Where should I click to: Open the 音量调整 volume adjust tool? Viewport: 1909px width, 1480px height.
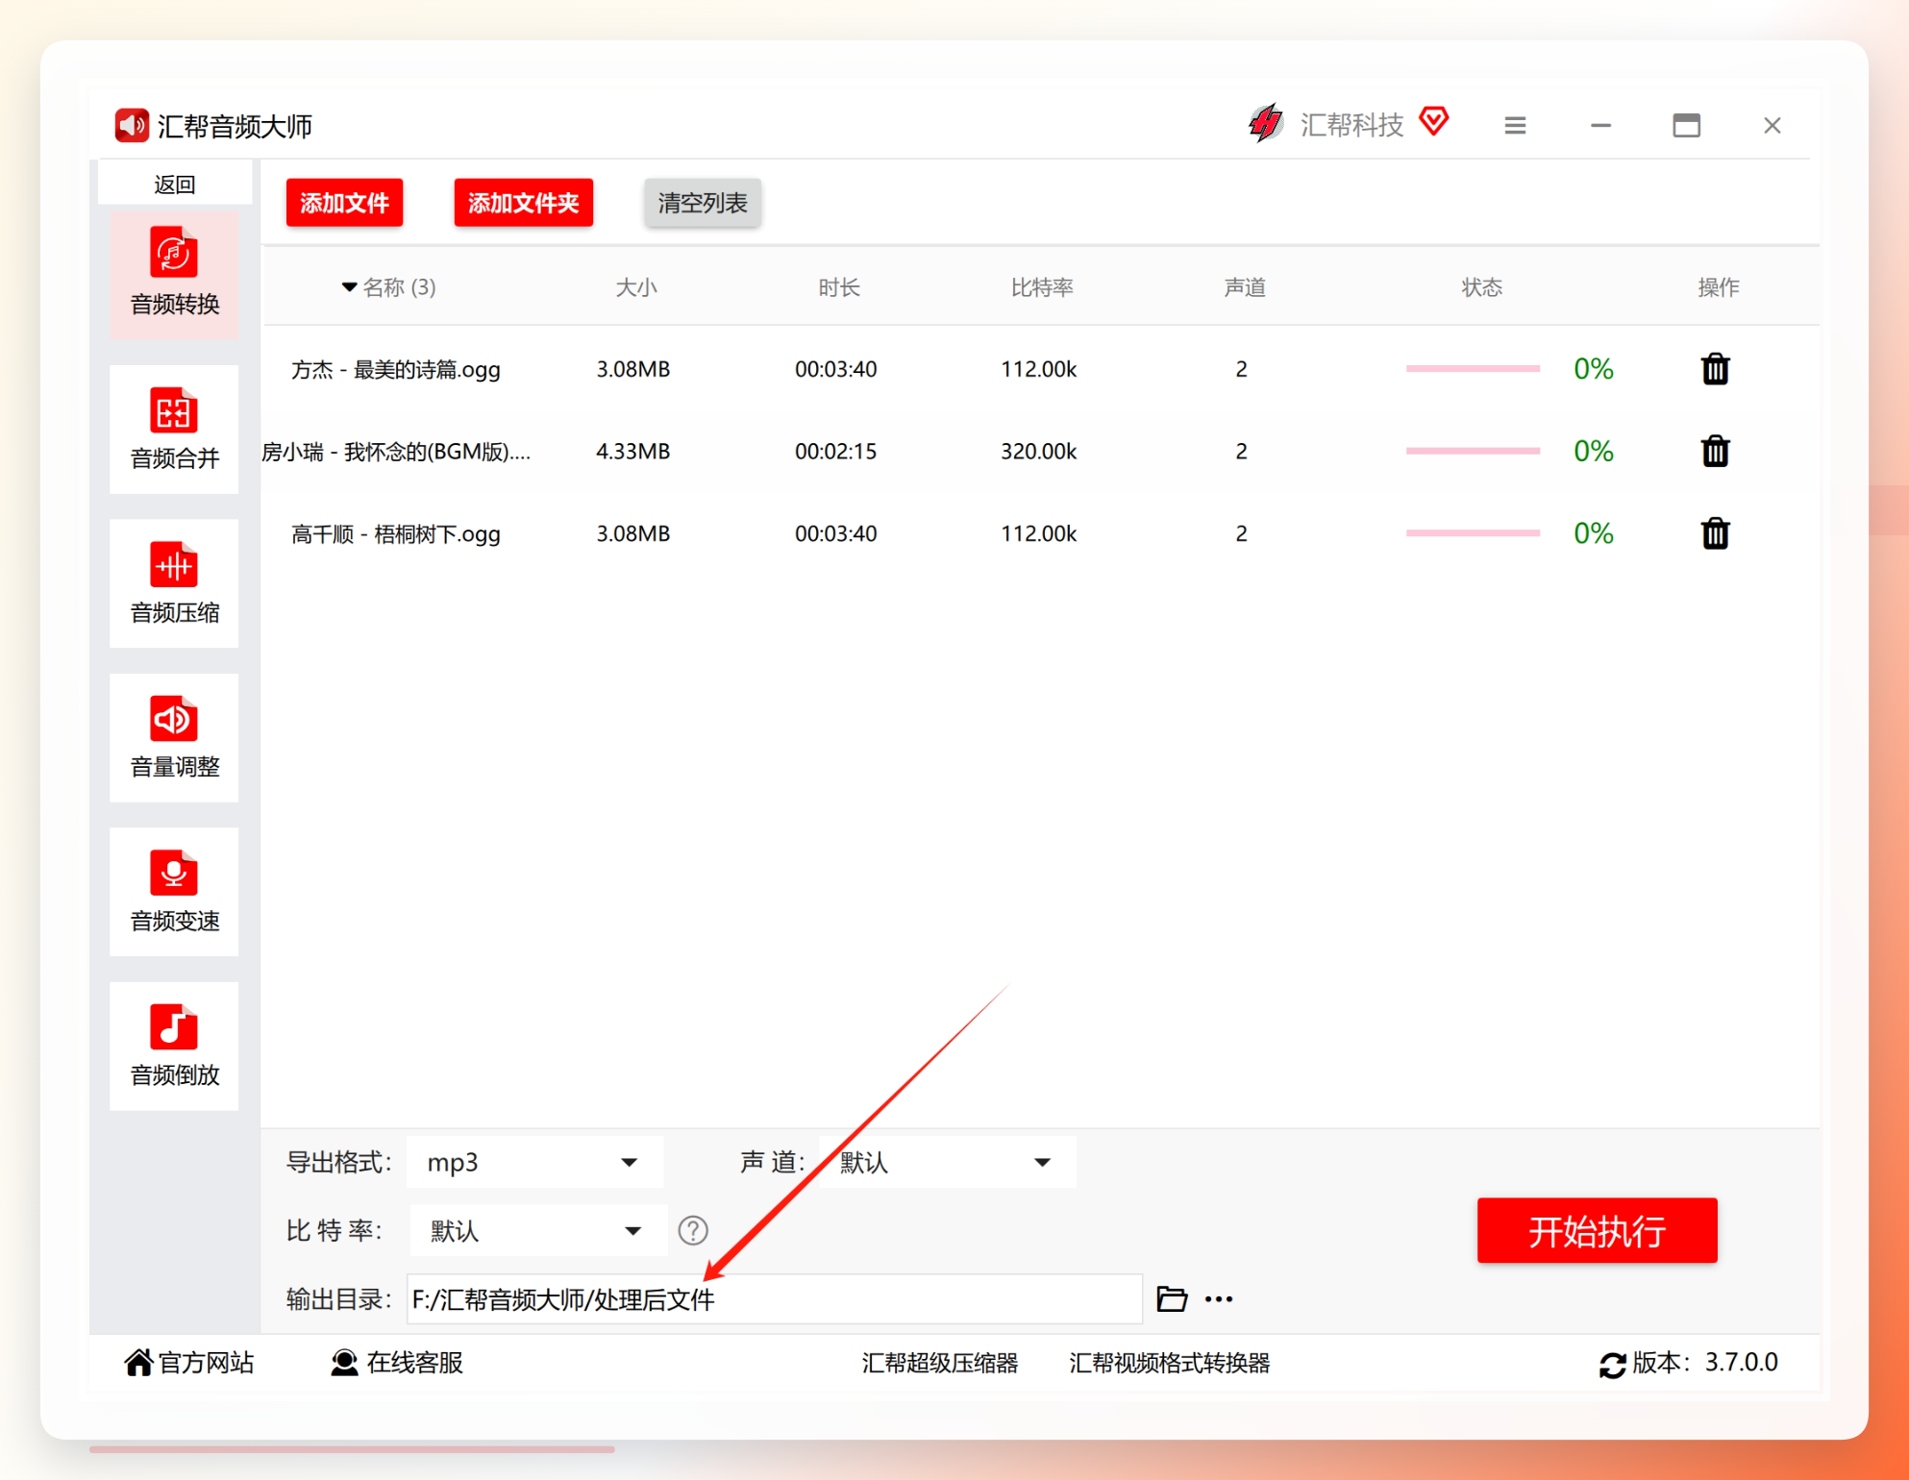174,738
